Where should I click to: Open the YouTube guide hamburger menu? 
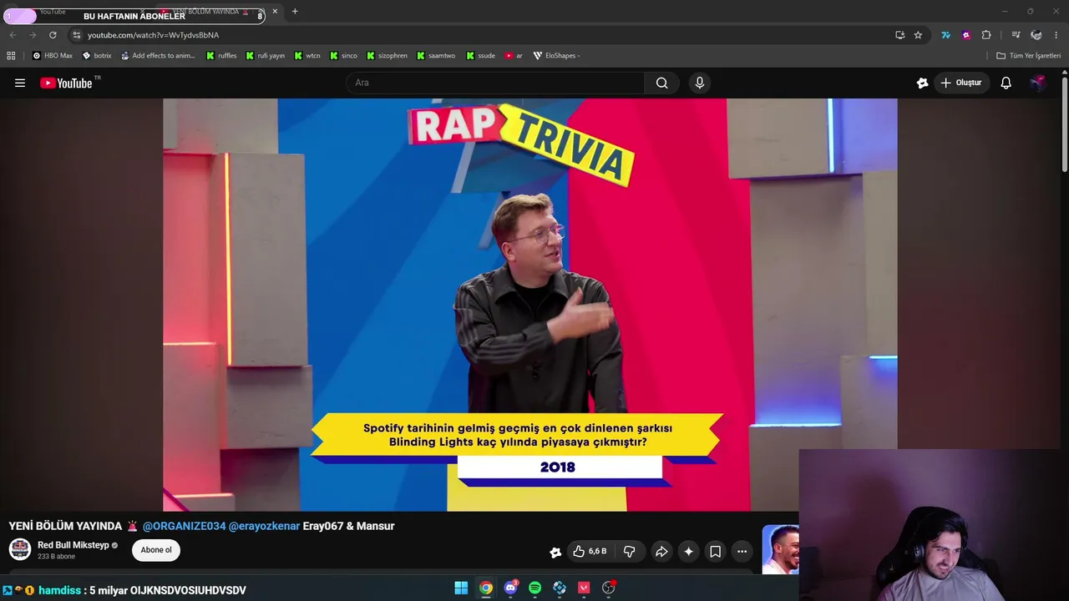point(20,83)
